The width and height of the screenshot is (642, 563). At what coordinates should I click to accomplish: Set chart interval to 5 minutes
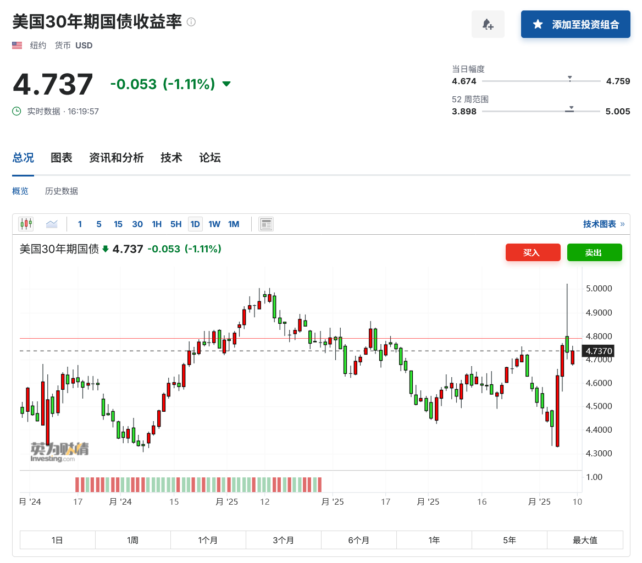pyautogui.click(x=99, y=224)
